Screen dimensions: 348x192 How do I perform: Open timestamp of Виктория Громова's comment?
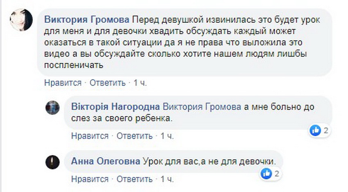140,83
